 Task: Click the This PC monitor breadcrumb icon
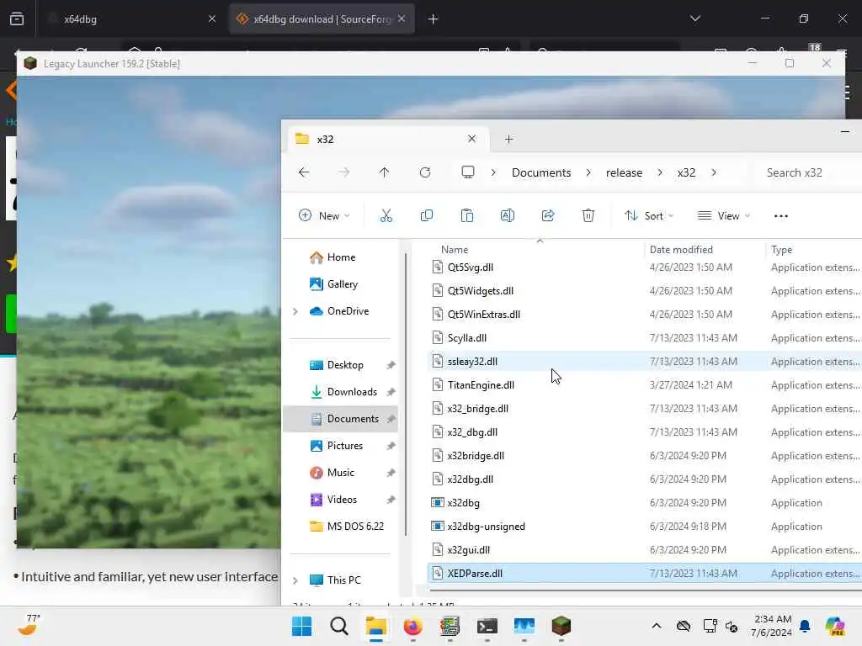click(468, 172)
